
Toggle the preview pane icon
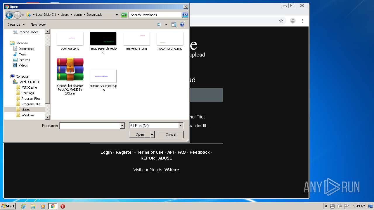point(174,24)
